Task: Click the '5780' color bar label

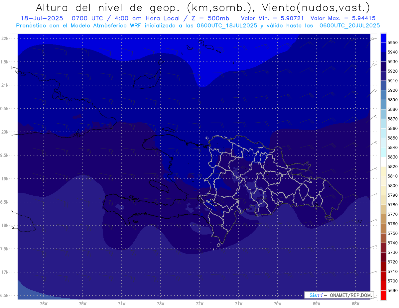Action: [392, 205]
